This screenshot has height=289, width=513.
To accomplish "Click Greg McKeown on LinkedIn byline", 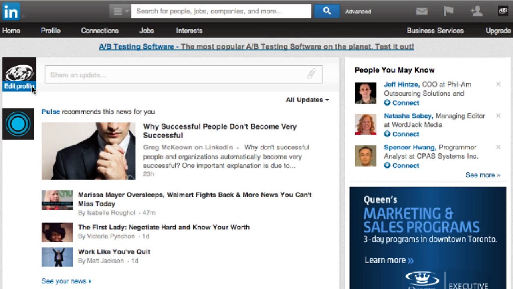I will click(x=188, y=147).
